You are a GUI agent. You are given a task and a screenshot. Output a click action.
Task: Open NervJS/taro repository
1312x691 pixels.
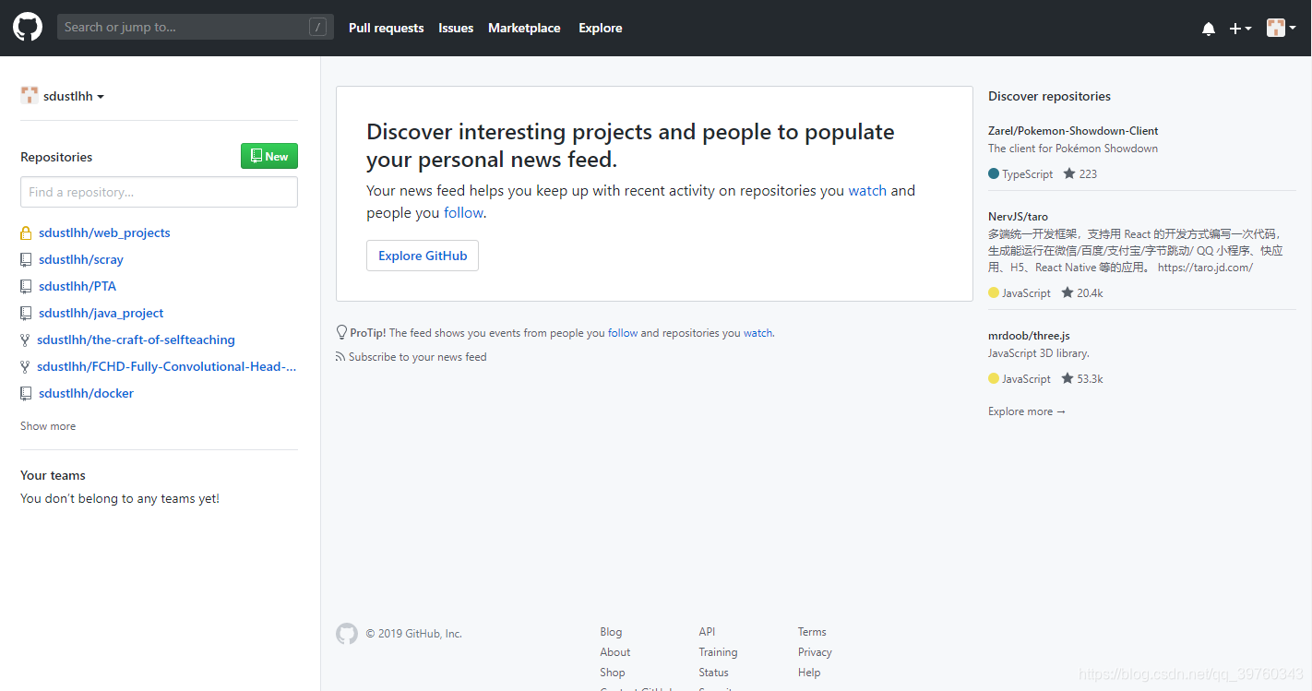(1018, 217)
